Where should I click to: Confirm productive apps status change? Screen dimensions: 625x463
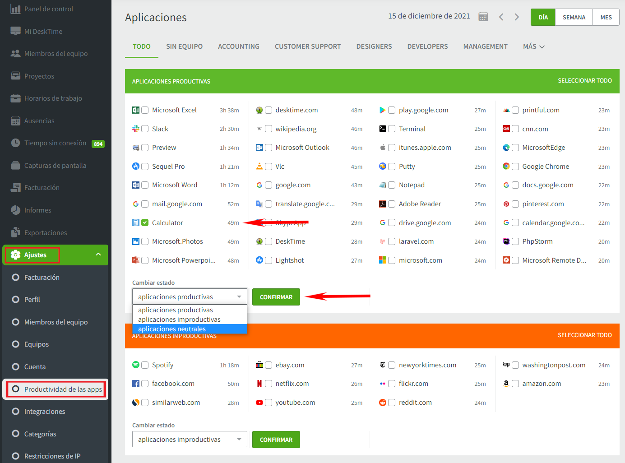pos(276,297)
